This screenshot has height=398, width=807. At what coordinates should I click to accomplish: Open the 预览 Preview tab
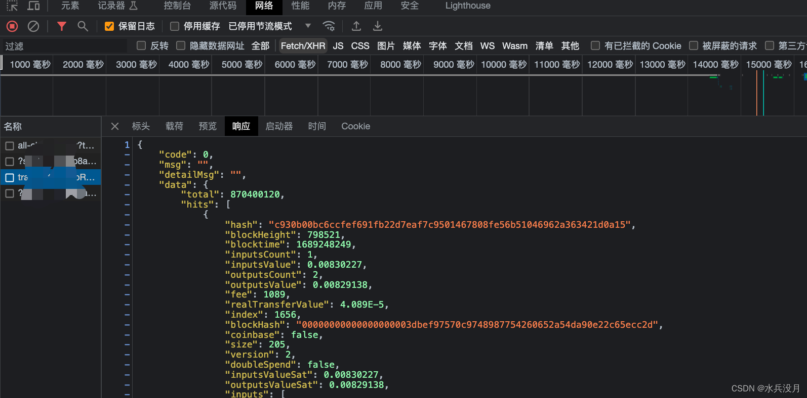pyautogui.click(x=208, y=126)
